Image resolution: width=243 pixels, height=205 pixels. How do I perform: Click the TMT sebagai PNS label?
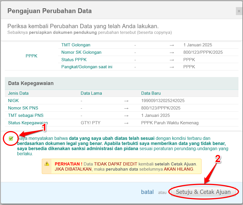26,115
